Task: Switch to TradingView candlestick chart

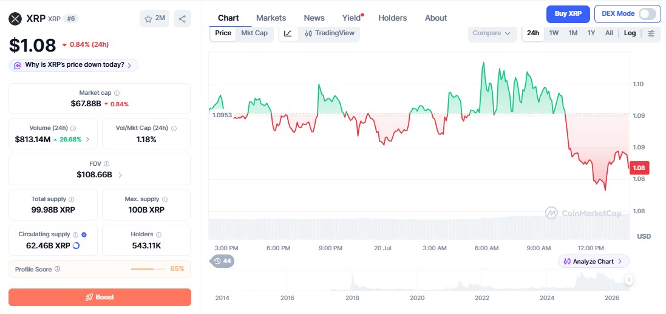Action: point(330,33)
